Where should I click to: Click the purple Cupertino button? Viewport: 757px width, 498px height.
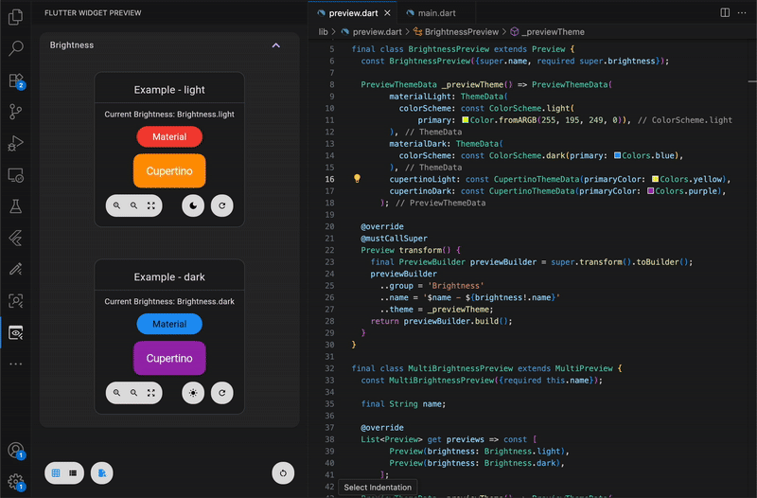(x=169, y=359)
